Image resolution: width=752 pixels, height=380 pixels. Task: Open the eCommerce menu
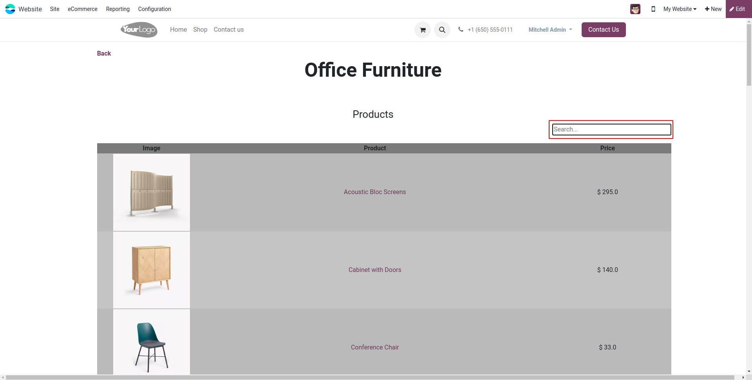[83, 9]
